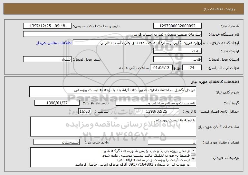Click the scroll down arrow in buyer notes
The height and width of the screenshot is (175, 248).
[193, 159]
